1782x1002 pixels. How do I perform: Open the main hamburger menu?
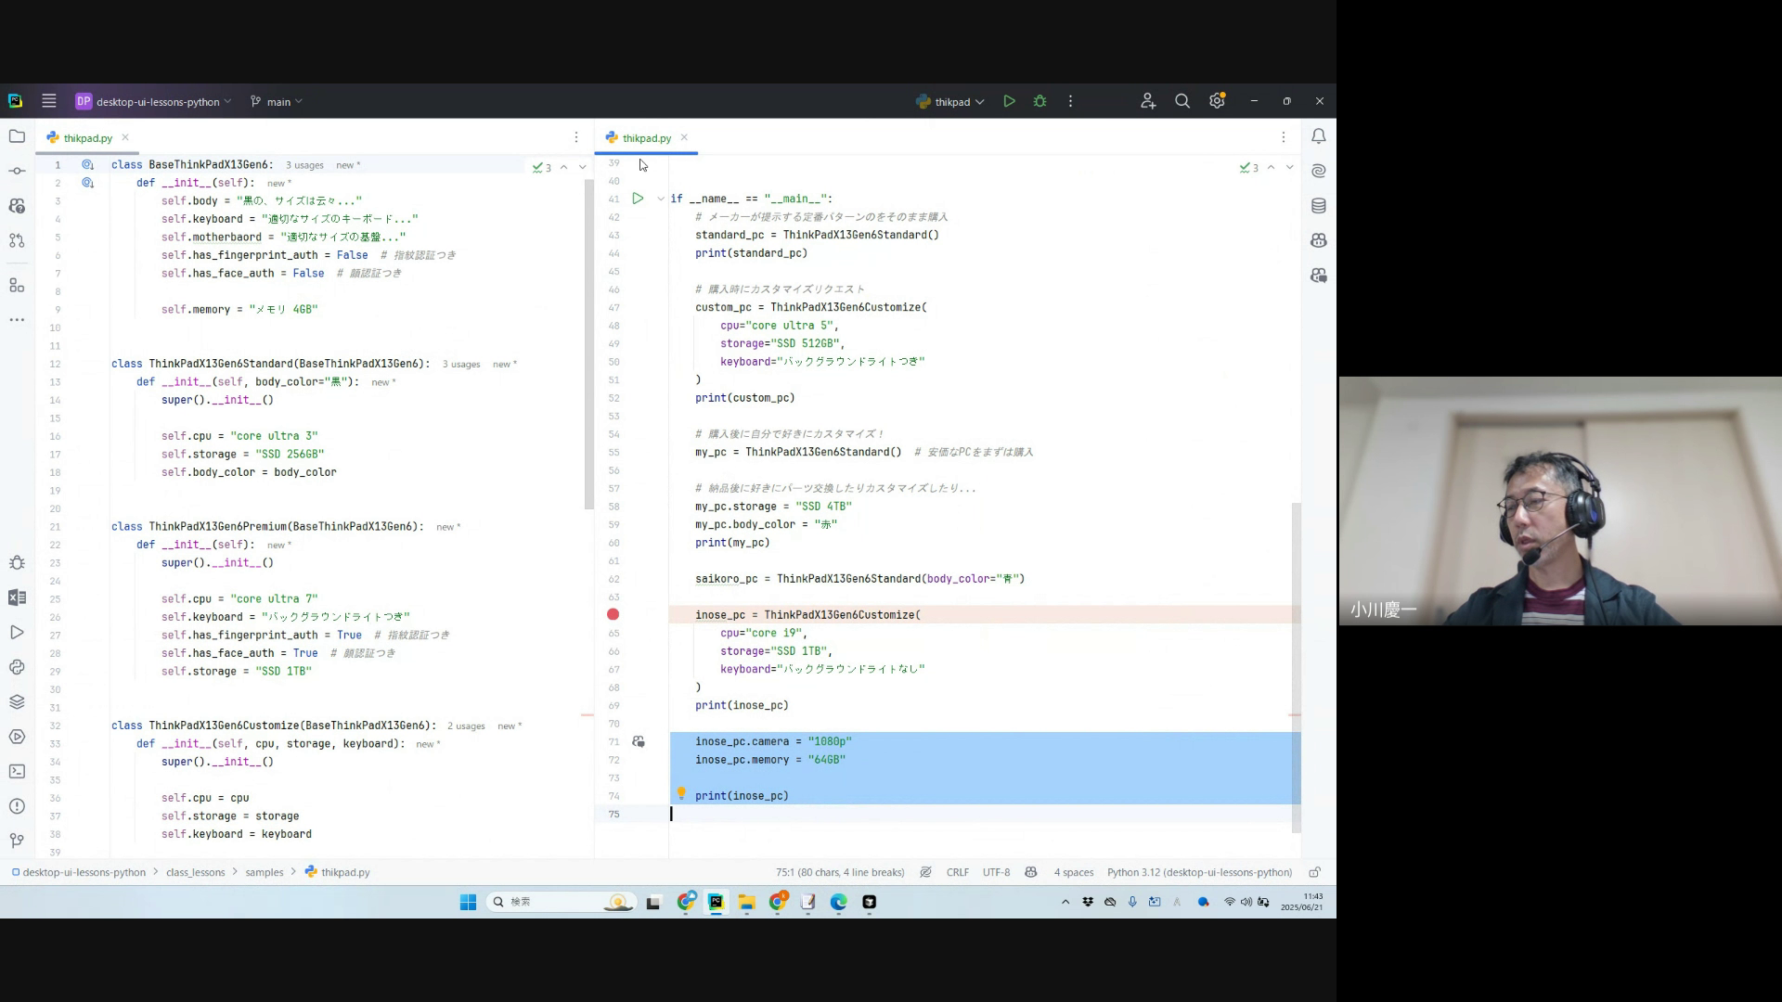(x=49, y=101)
